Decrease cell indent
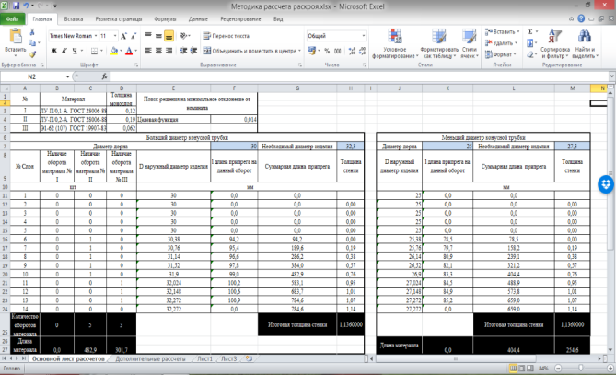616x376 pixels. tap(183, 51)
